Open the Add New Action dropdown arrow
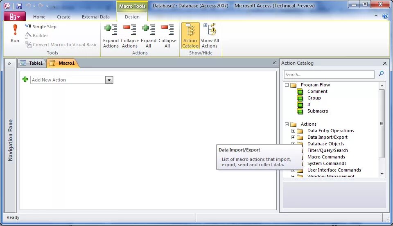This screenshot has width=393, height=226. coord(109,80)
